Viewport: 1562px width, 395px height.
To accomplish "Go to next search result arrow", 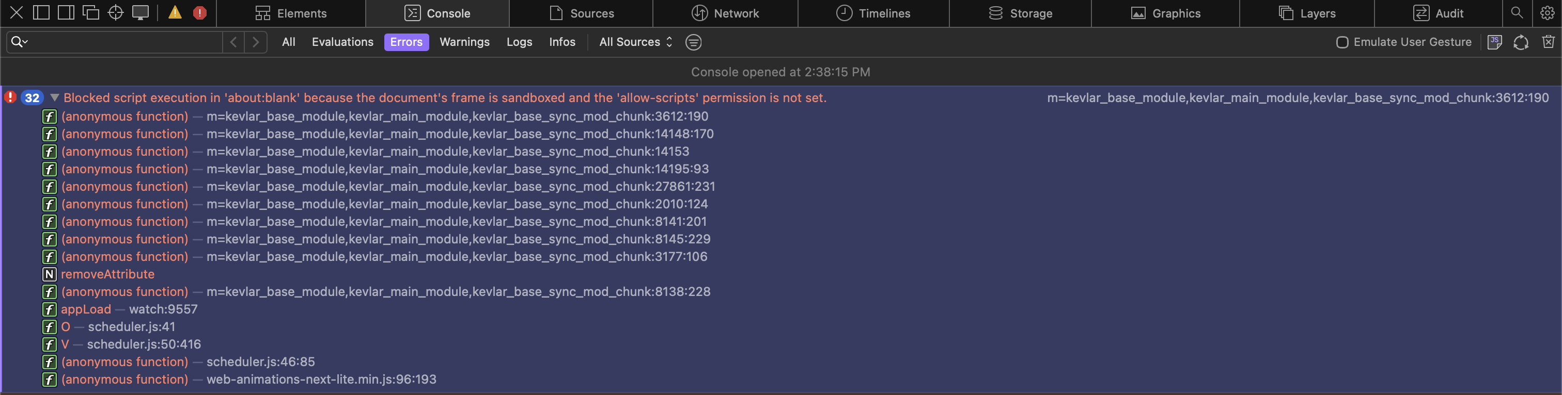I will [x=256, y=42].
